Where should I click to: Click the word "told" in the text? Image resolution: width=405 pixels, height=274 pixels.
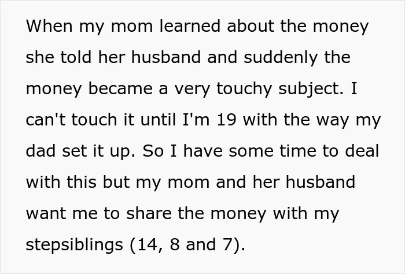(76, 57)
